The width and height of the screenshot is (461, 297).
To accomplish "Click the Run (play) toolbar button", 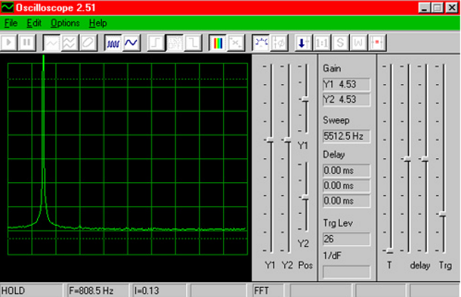I will pos(9,43).
